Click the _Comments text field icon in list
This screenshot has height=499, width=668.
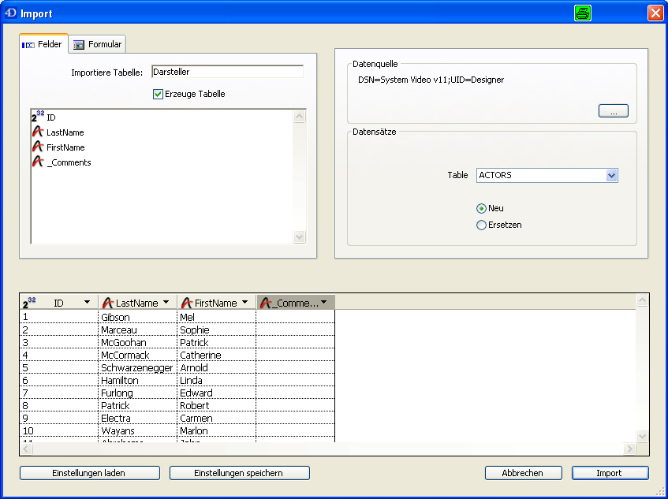(x=37, y=162)
